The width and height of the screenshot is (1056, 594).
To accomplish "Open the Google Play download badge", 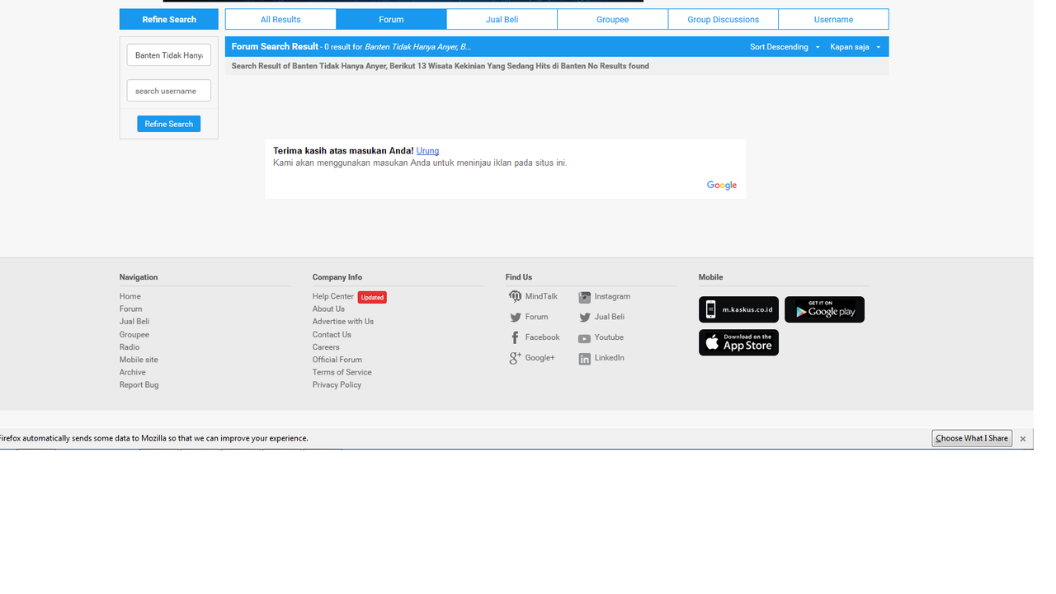I will [824, 309].
